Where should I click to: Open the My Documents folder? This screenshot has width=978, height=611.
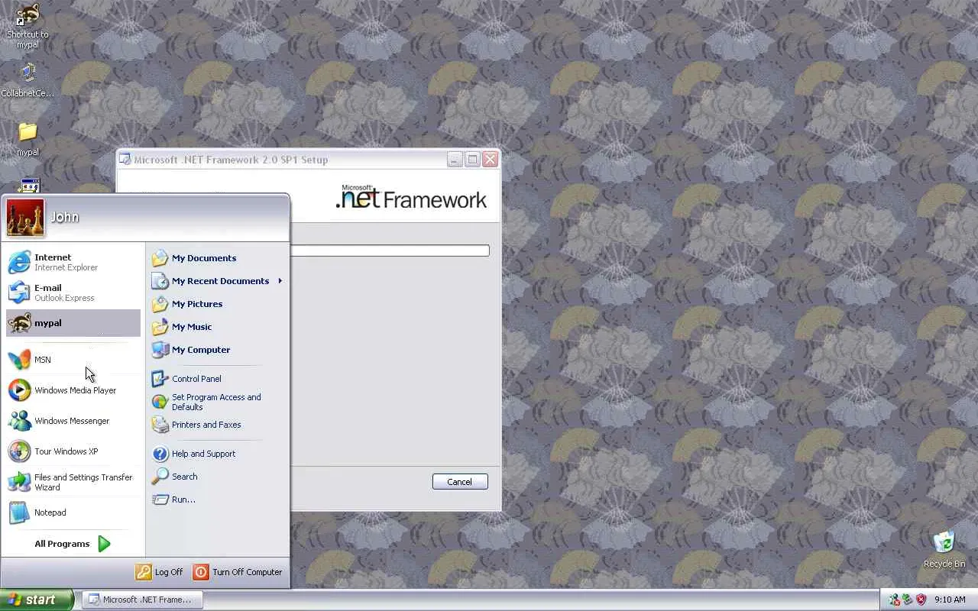click(218, 258)
